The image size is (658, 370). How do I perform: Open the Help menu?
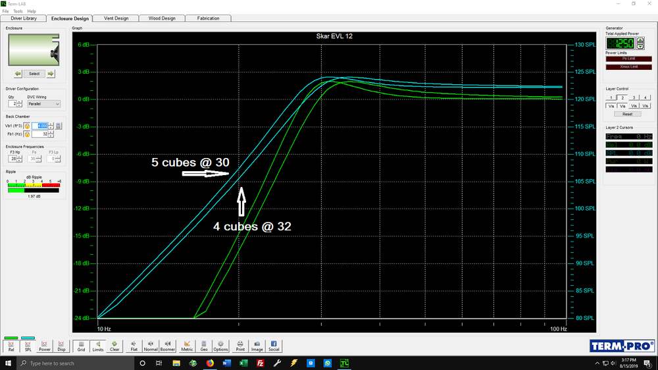tap(32, 11)
